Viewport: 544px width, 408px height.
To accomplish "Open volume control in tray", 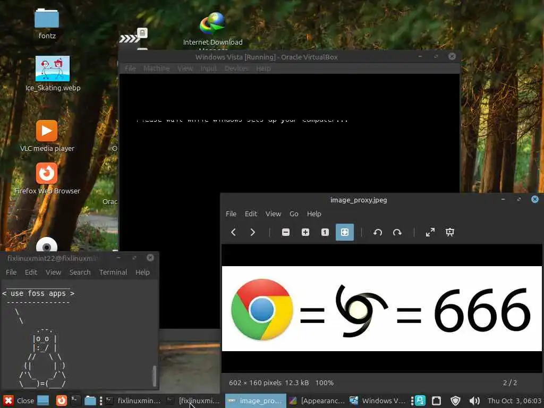I will (474, 401).
